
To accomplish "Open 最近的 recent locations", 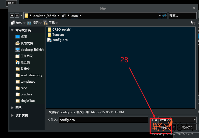I will click(23, 62).
